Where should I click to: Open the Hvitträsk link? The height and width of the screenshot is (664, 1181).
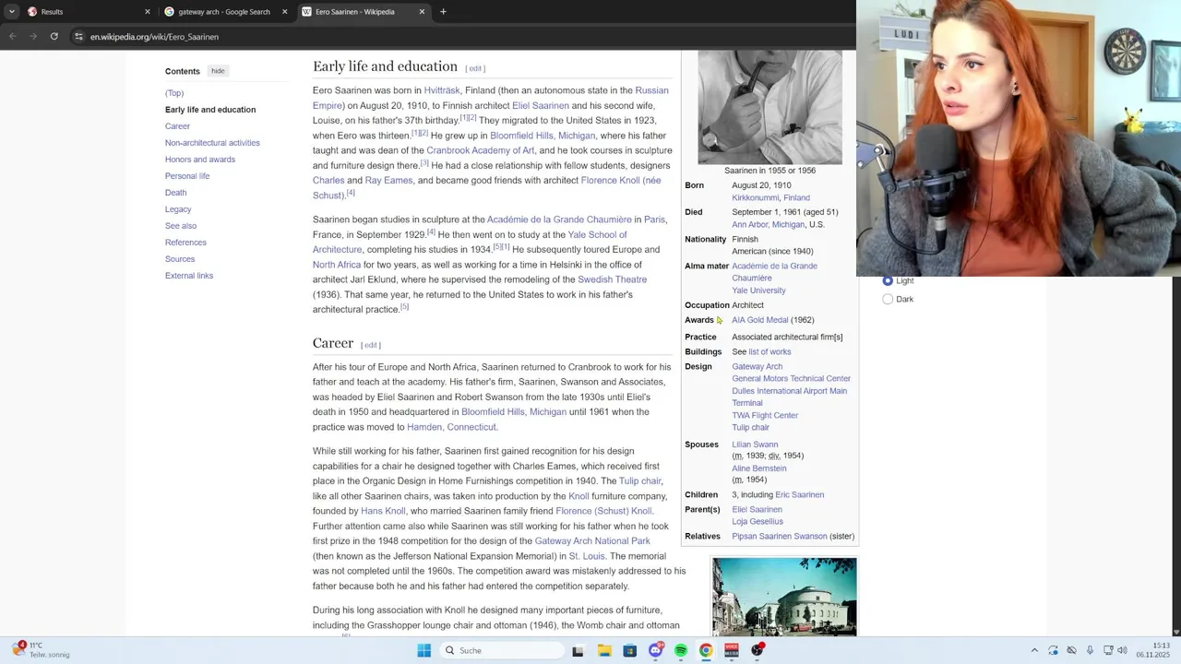tap(442, 90)
